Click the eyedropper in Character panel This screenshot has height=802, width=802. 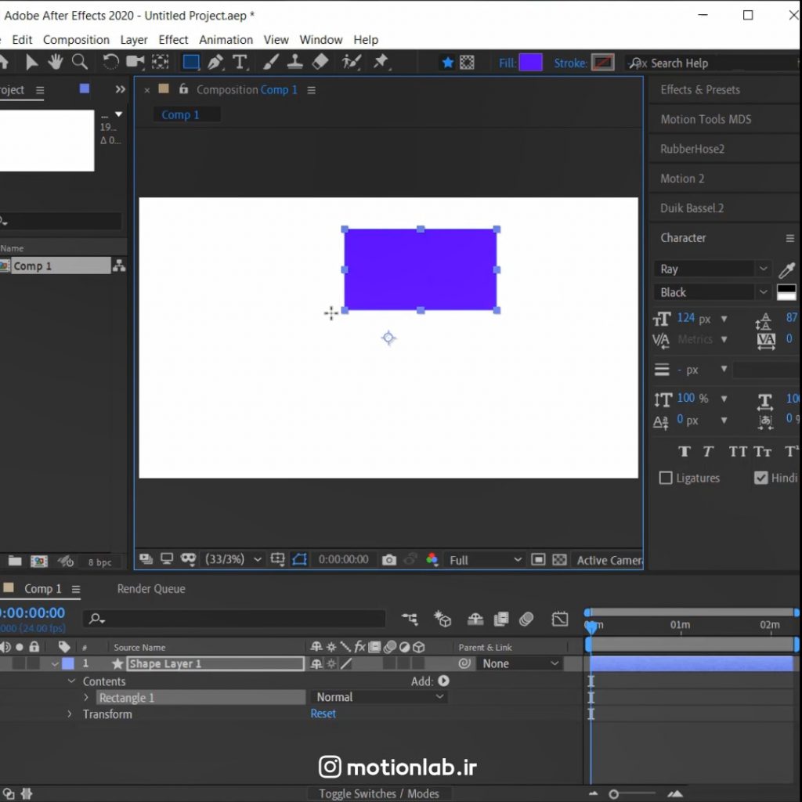click(786, 269)
